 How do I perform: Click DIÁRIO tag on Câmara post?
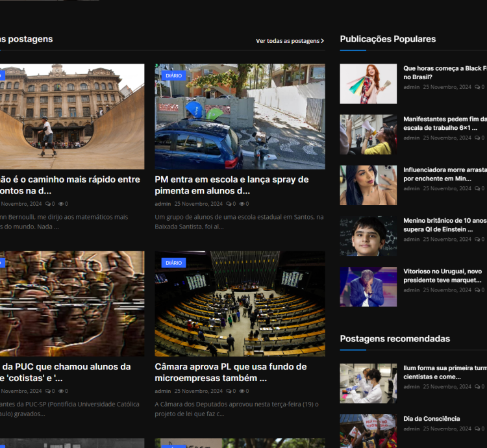pyautogui.click(x=173, y=263)
